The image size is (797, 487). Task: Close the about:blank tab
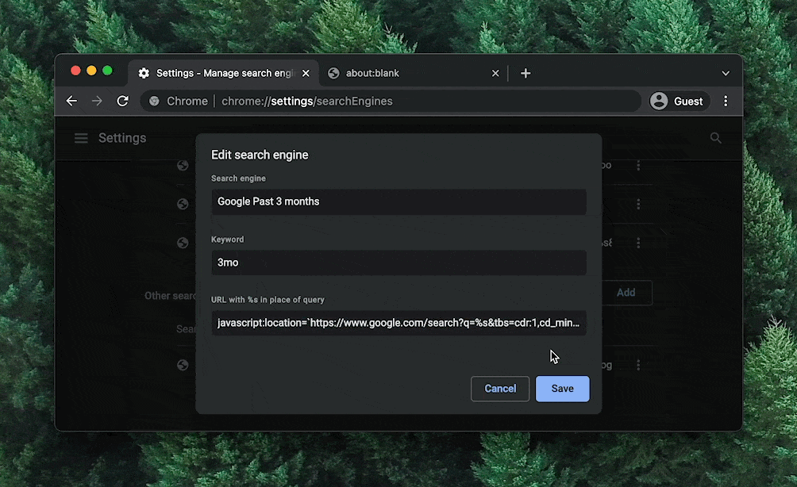click(x=495, y=73)
